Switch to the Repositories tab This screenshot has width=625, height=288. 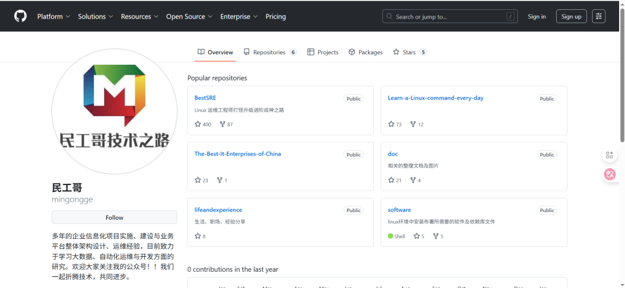(270, 52)
